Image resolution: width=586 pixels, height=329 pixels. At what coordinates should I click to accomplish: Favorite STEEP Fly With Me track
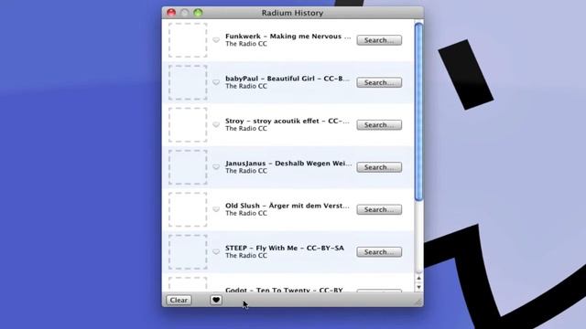216,252
